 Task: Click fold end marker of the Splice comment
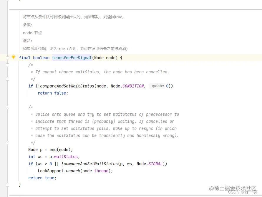pyautogui.click(x=7, y=143)
